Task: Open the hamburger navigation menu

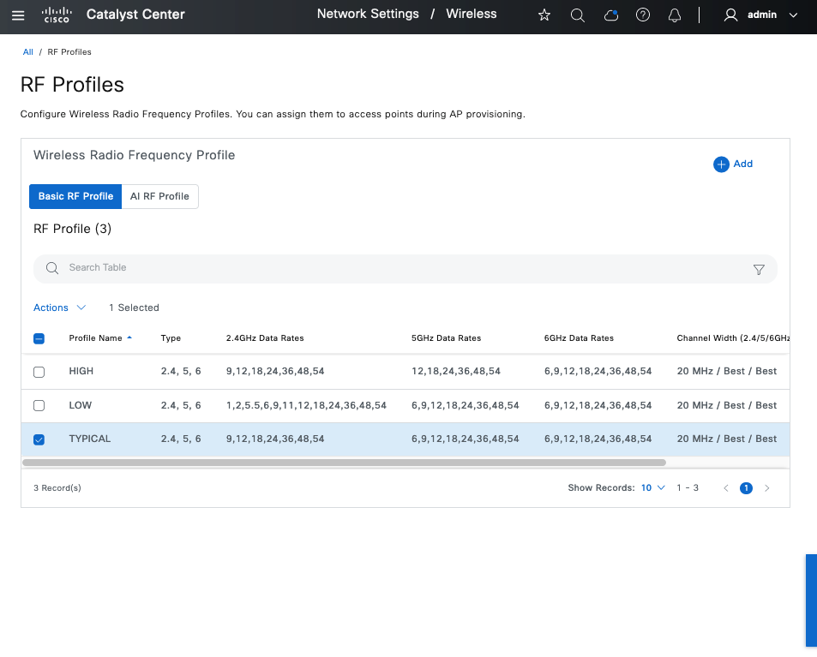Action: click(18, 15)
